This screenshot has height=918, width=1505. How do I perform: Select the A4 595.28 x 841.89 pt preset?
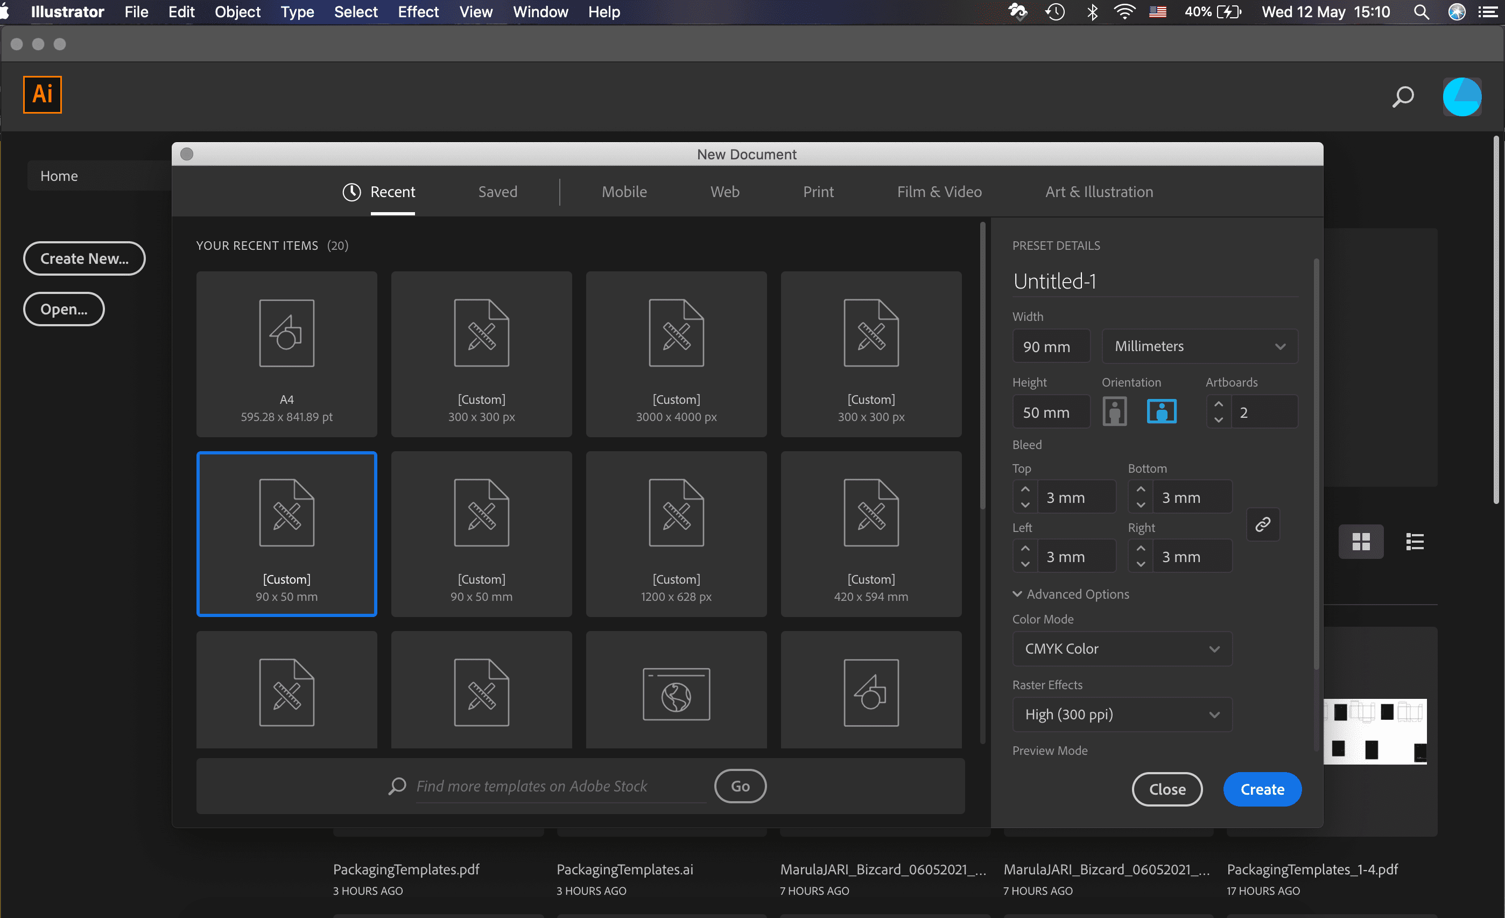point(286,354)
